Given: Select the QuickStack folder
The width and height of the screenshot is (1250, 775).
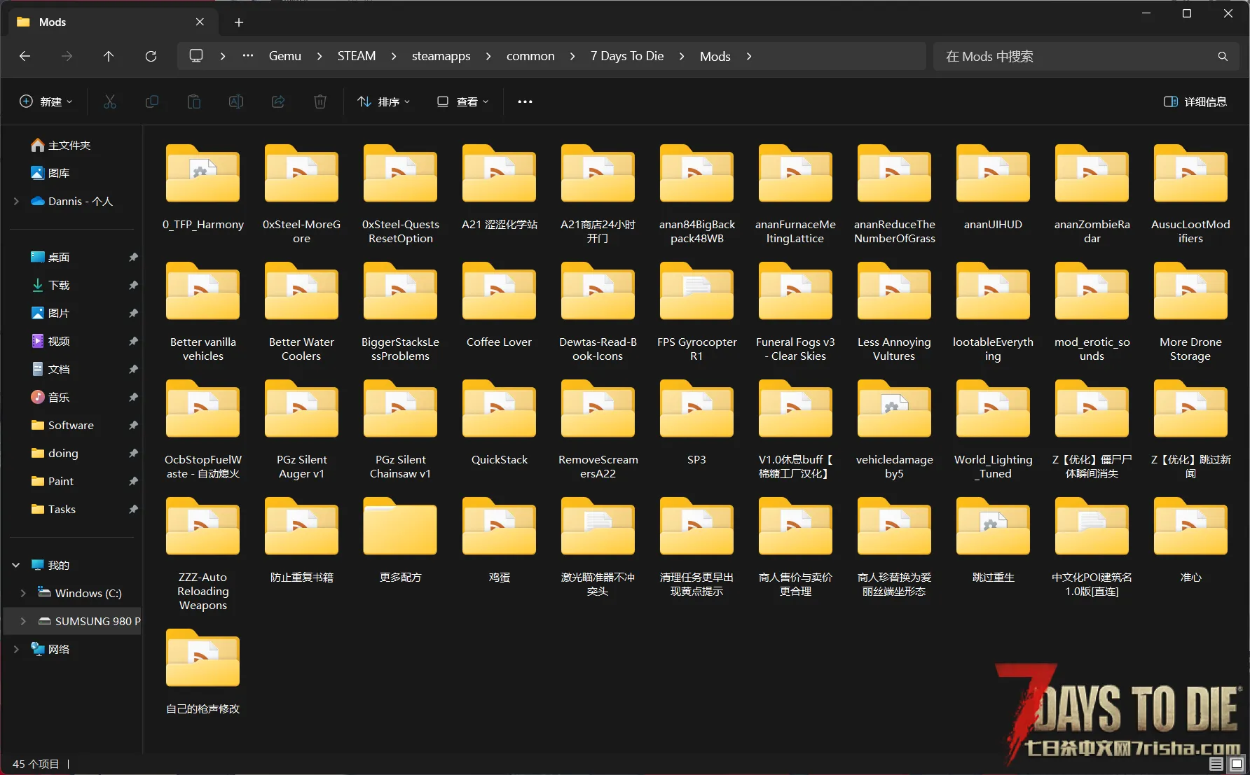Looking at the screenshot, I should point(500,422).
